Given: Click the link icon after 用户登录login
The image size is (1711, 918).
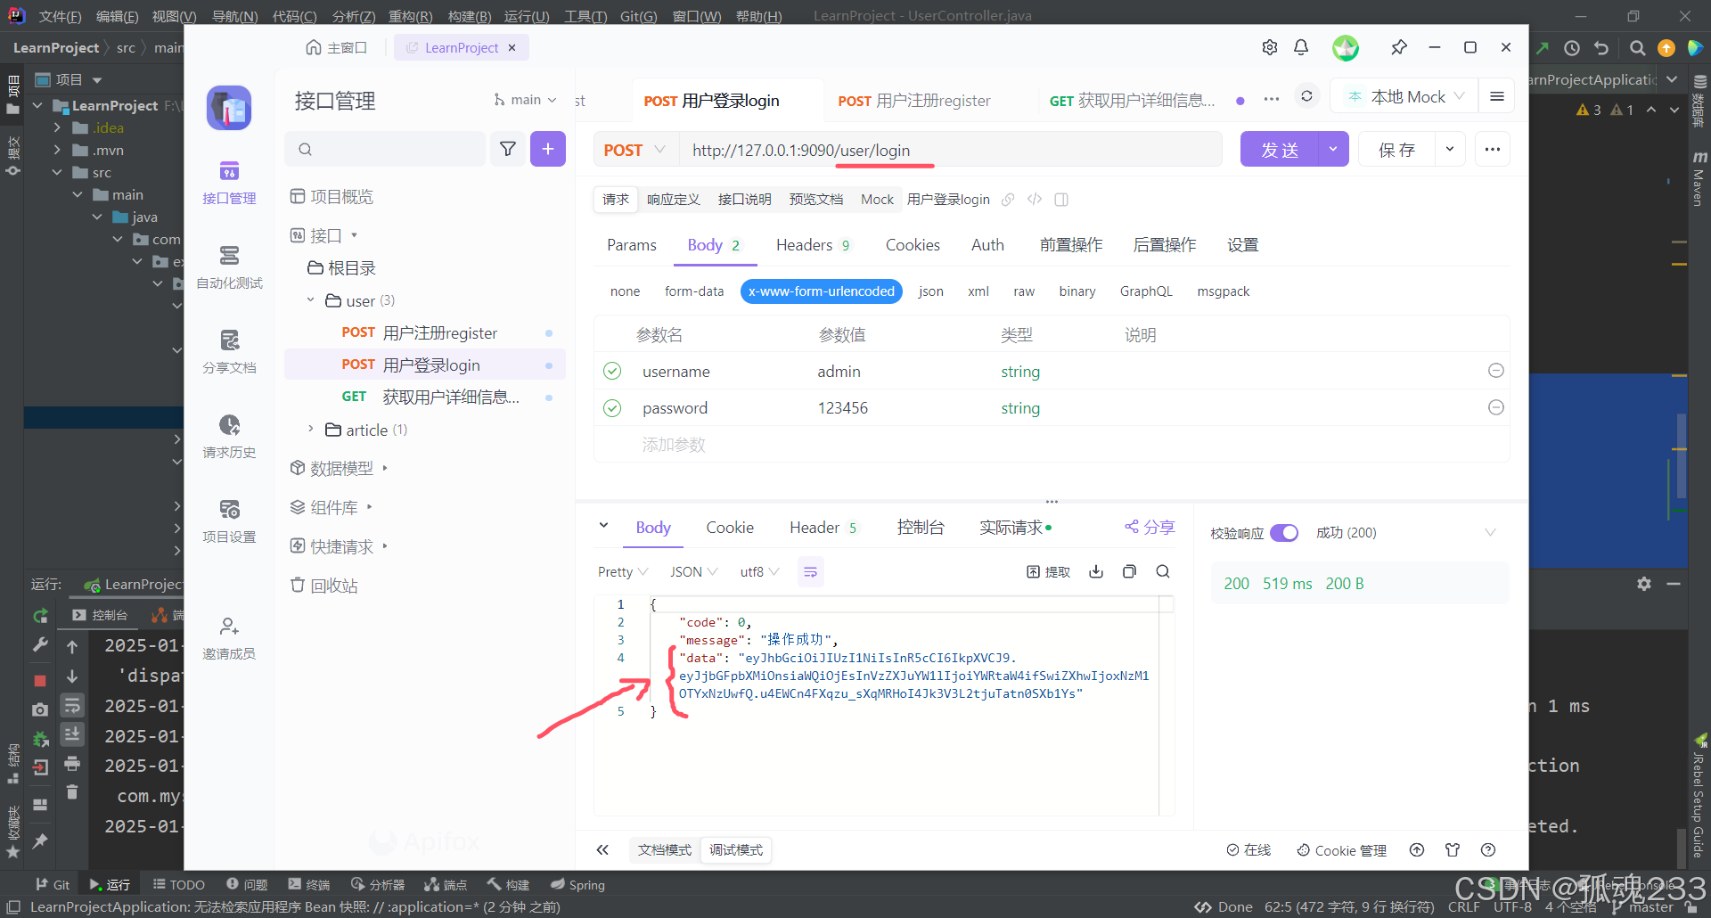Looking at the screenshot, I should tap(1008, 200).
